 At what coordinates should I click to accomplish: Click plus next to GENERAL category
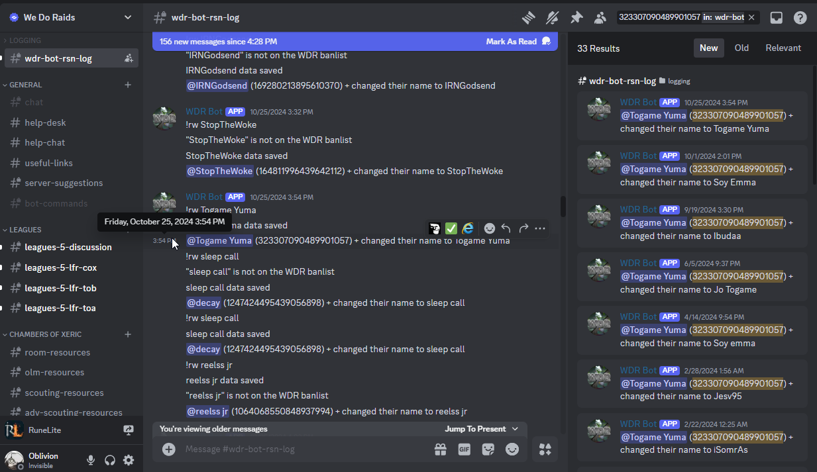click(128, 85)
